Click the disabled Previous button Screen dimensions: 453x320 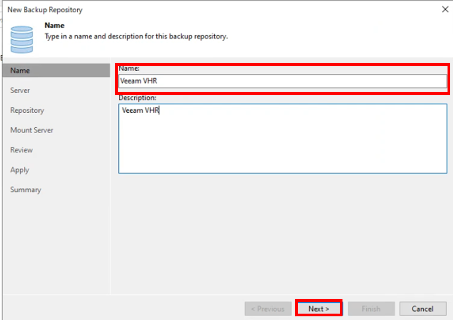point(268,309)
